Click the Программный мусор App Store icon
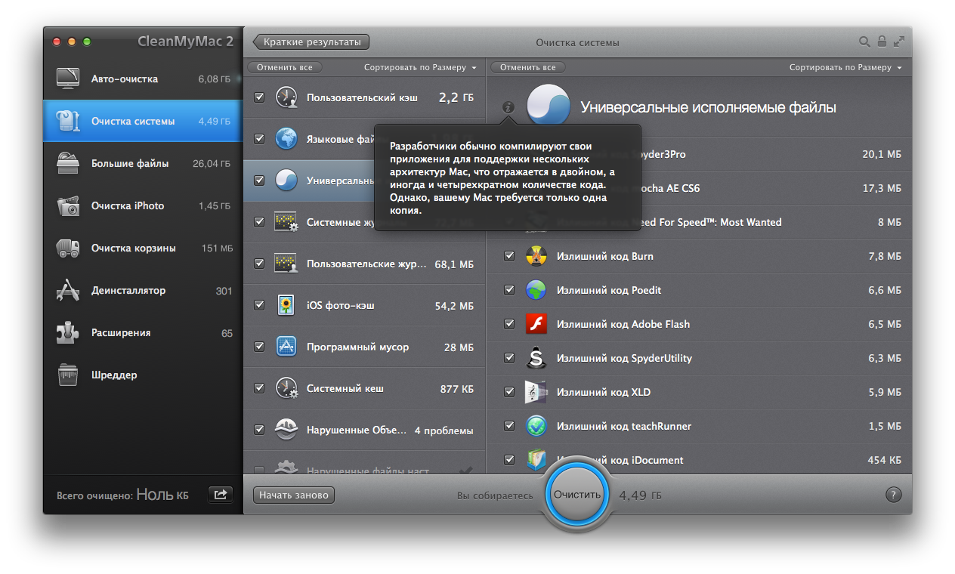Image resolution: width=955 pixels, height=574 pixels. (286, 347)
